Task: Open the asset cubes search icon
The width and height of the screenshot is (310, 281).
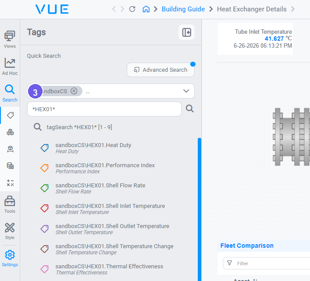Action: pyautogui.click(x=10, y=132)
